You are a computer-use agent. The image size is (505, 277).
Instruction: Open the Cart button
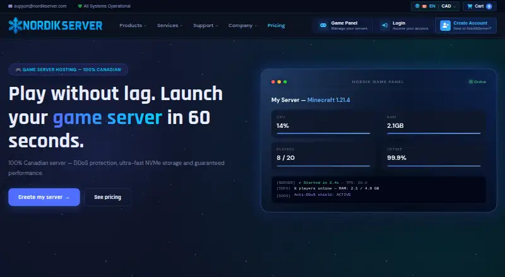[x=480, y=6]
